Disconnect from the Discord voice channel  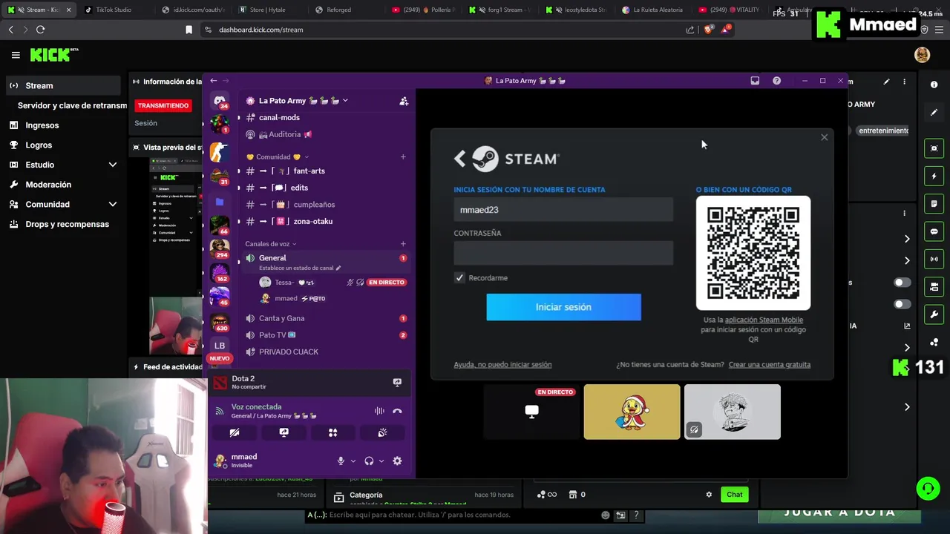pos(397,411)
